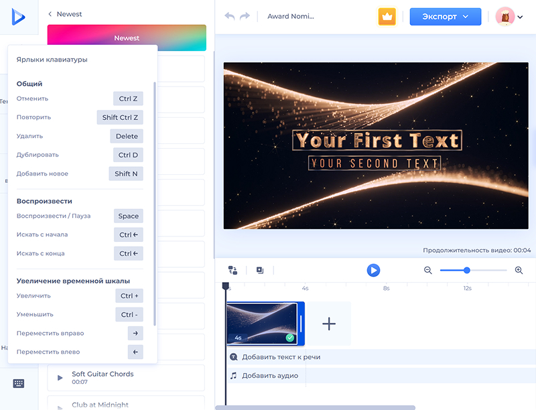Click the replace scene icon above timeline

(x=232, y=270)
